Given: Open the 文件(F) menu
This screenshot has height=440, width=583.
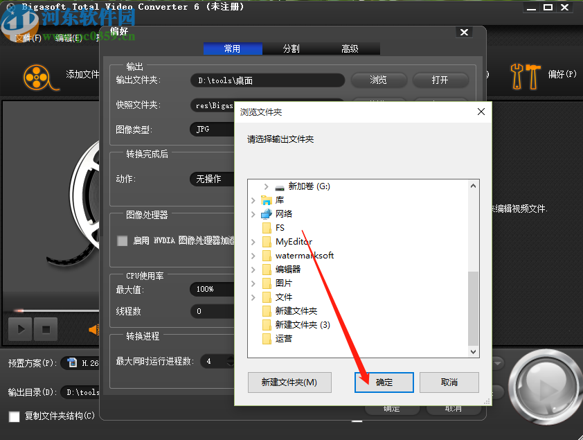Looking at the screenshot, I should point(28,37).
